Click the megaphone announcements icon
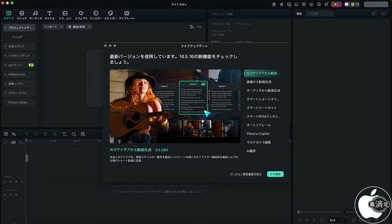 pyautogui.click(x=282, y=4)
